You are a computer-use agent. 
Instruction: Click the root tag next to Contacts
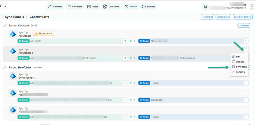34,25
